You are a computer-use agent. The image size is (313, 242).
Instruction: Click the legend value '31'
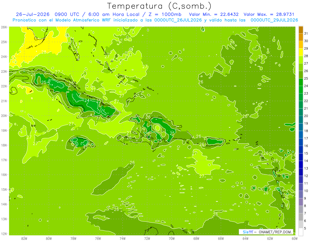[306, 33]
